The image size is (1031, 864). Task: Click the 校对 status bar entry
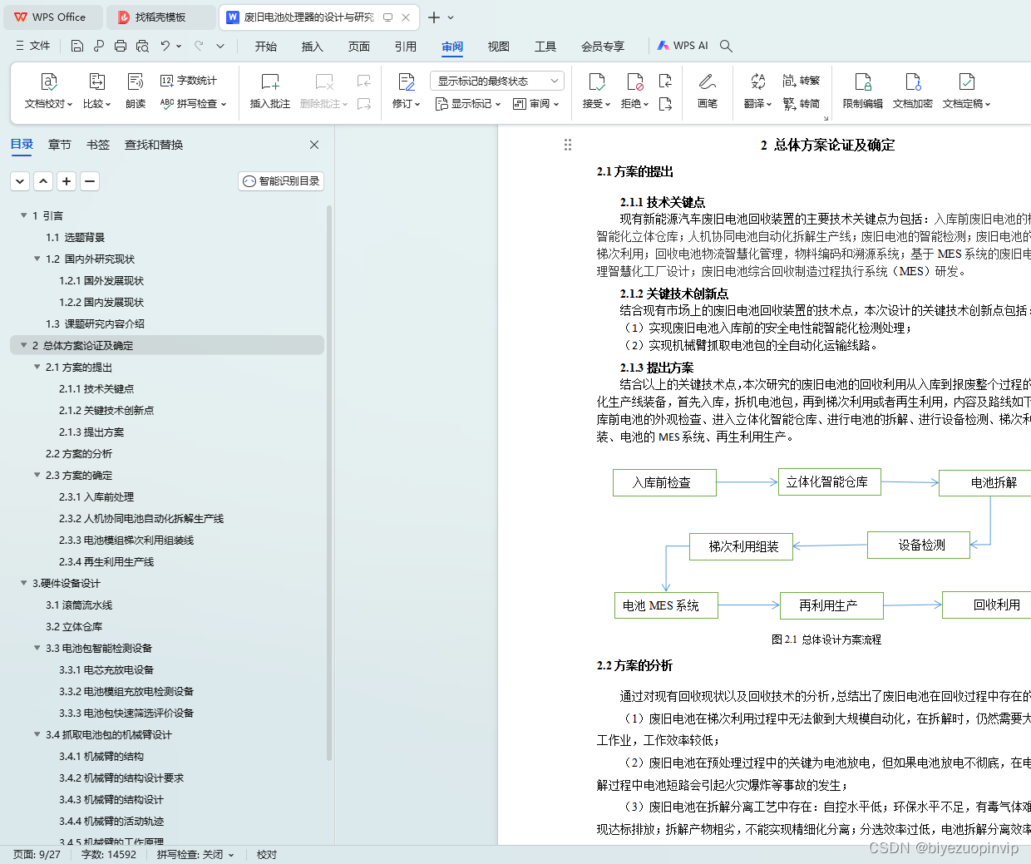267,854
